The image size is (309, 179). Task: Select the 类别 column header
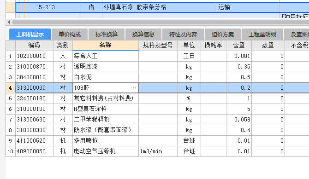tap(63, 46)
